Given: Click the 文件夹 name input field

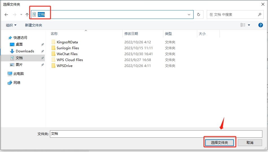Looking at the screenshot, I should coord(156,134).
